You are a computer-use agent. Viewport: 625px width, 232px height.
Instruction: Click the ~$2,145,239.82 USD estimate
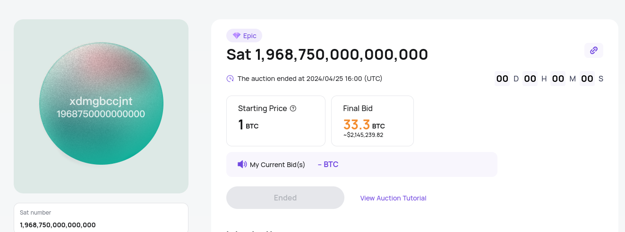[x=363, y=135]
